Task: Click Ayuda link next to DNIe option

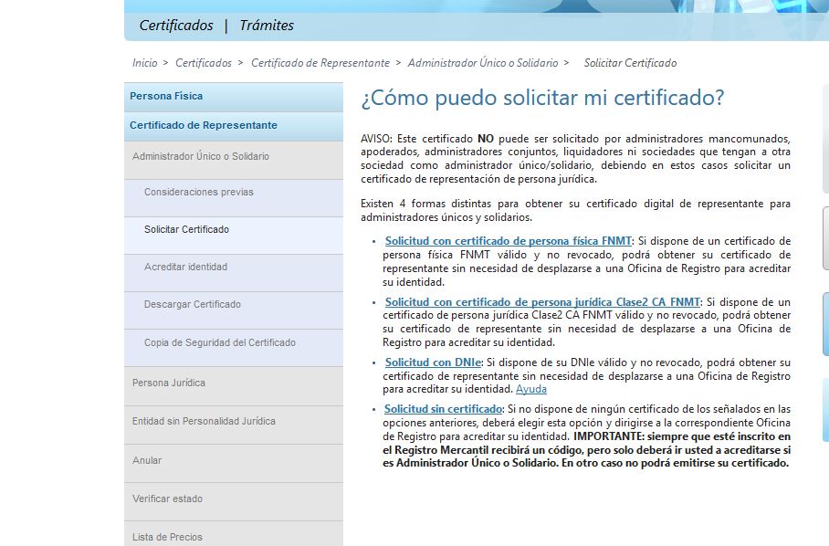Action: click(x=531, y=389)
